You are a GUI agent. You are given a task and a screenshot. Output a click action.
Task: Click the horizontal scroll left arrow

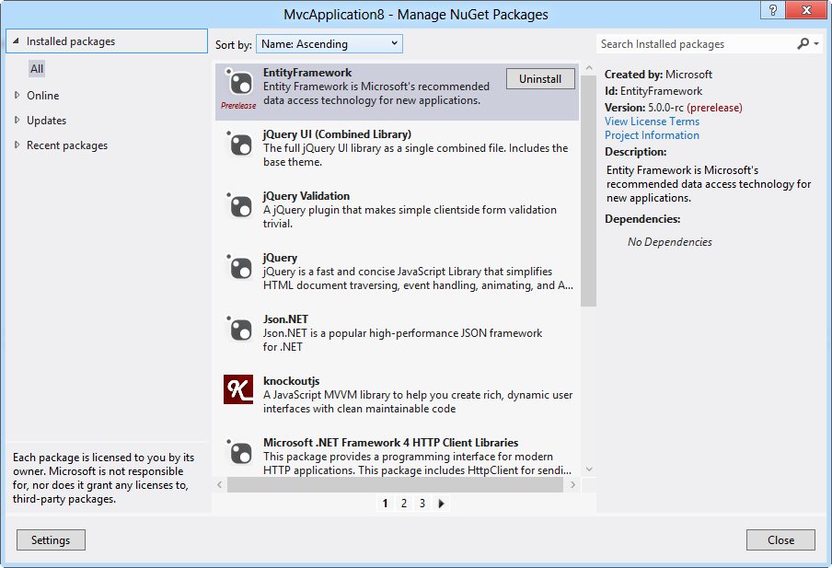pyautogui.click(x=220, y=484)
